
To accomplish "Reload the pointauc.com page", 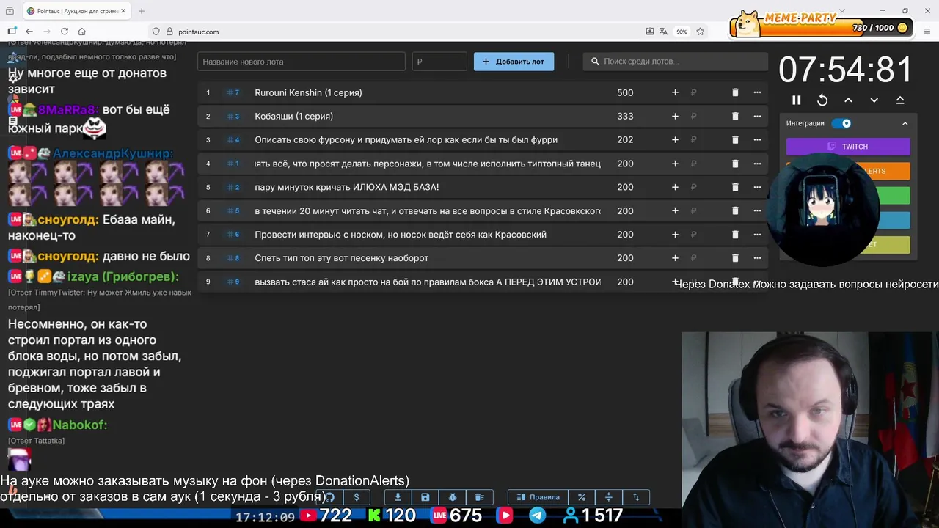I will tap(65, 32).
